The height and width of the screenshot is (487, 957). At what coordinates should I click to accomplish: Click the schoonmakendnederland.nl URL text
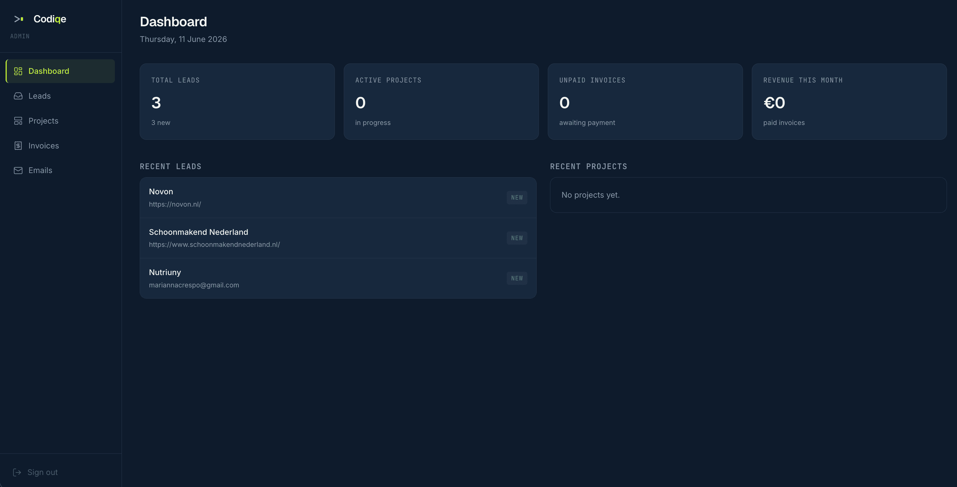click(214, 244)
